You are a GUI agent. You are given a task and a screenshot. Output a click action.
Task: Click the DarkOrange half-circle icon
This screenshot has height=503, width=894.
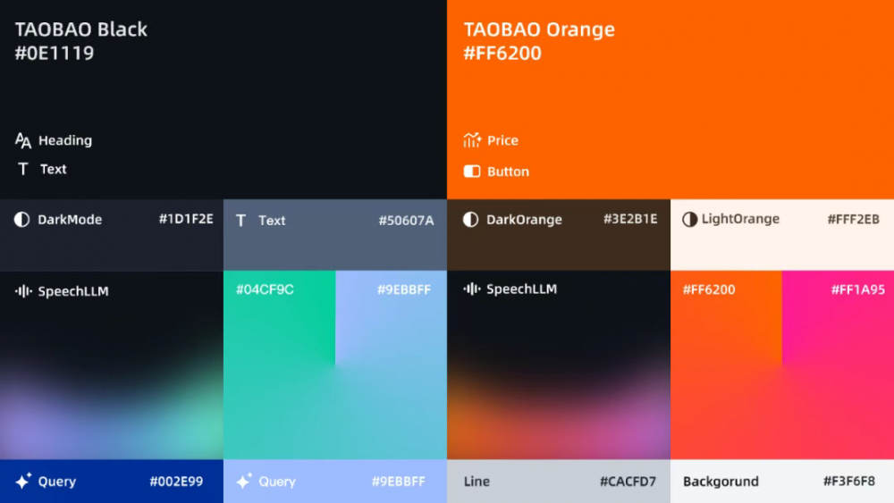click(x=471, y=220)
